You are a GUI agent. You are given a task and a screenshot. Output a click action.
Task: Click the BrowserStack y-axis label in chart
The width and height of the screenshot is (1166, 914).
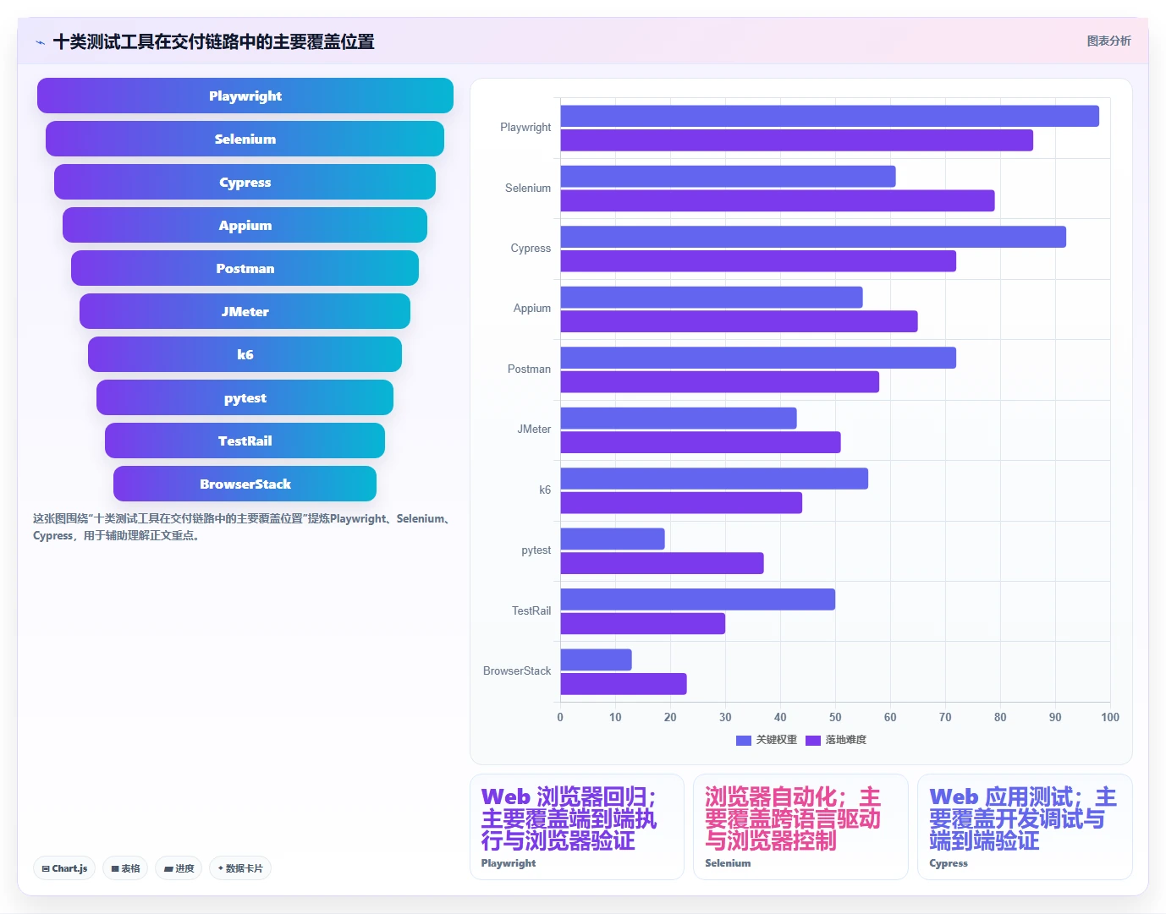(x=517, y=671)
